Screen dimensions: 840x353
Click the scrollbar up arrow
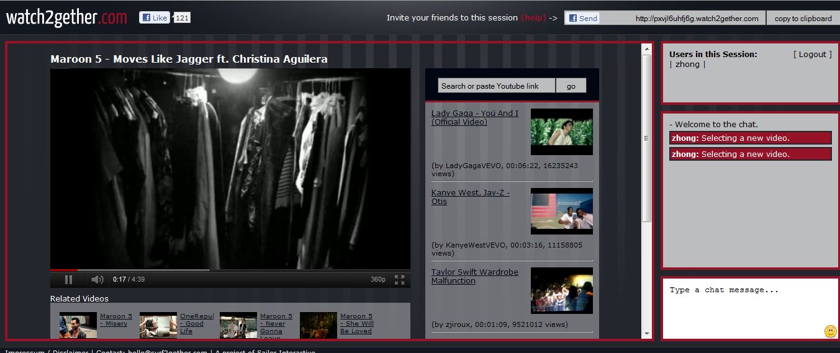(x=646, y=48)
